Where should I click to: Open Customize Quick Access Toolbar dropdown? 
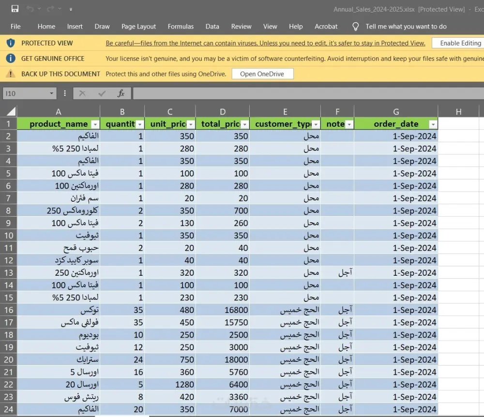pos(71,9)
